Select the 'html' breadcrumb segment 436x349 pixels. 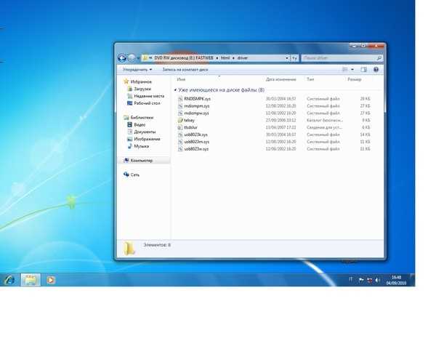point(225,58)
